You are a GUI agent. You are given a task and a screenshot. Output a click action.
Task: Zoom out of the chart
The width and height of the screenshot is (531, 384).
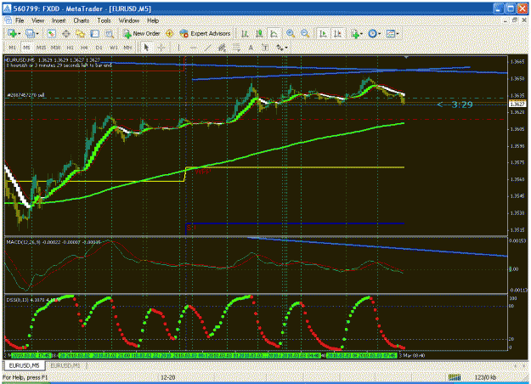pos(305,33)
